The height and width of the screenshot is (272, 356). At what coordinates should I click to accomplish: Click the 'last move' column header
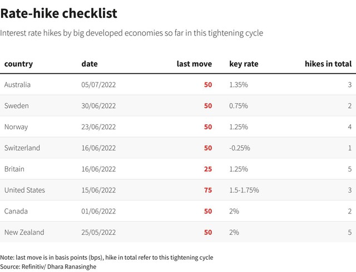click(x=194, y=64)
